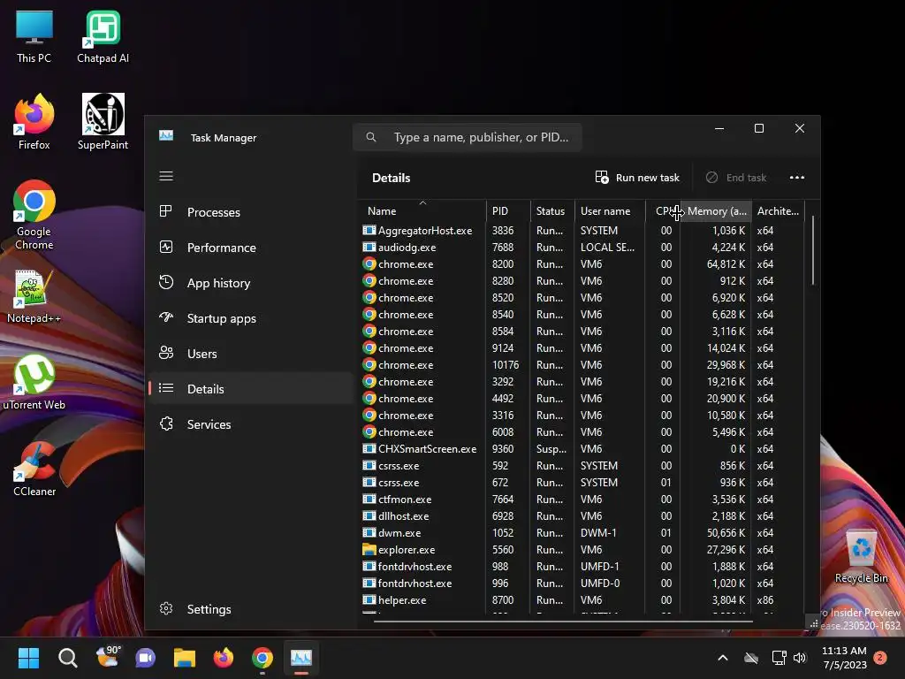Select the dllhost.exe process

coord(583,515)
